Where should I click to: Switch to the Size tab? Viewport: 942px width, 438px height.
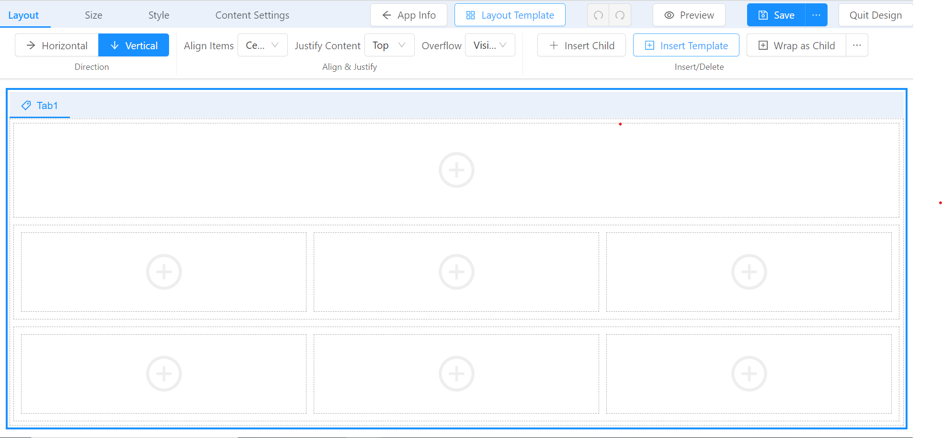(93, 15)
